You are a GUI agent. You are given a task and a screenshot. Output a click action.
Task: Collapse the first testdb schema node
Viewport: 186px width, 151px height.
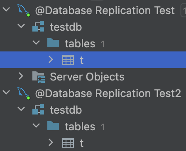point(21,26)
